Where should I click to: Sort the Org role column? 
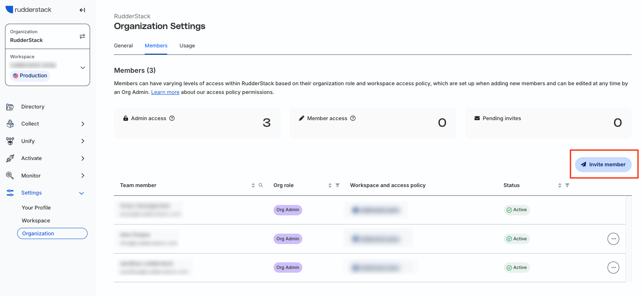point(330,185)
